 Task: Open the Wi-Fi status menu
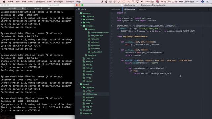pyautogui.click(x=133, y=2)
